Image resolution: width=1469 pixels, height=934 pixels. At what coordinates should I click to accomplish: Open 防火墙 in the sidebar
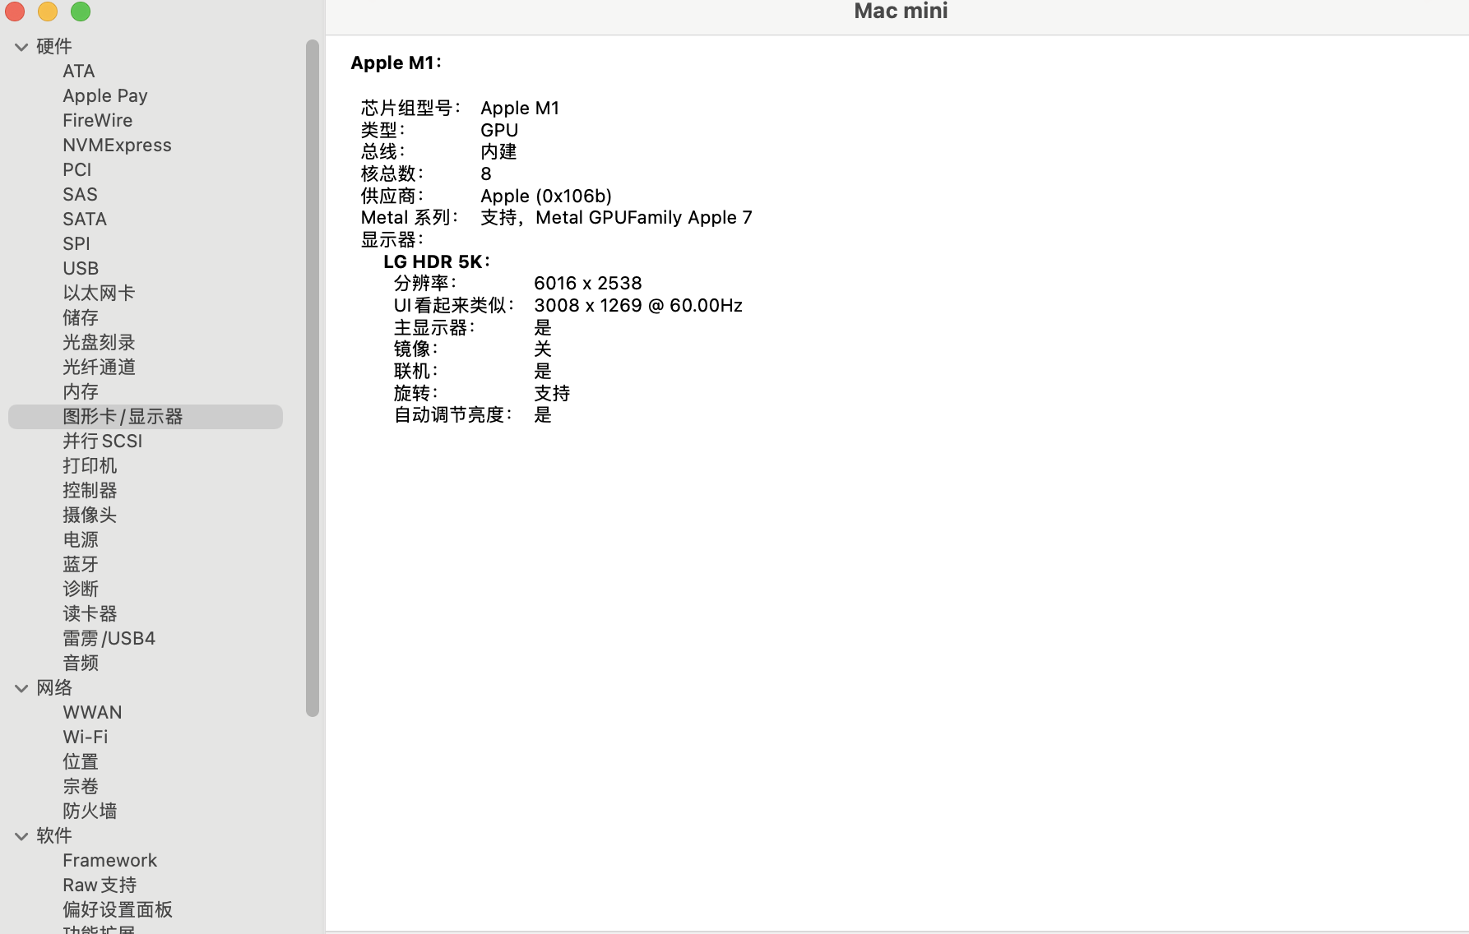click(90, 811)
